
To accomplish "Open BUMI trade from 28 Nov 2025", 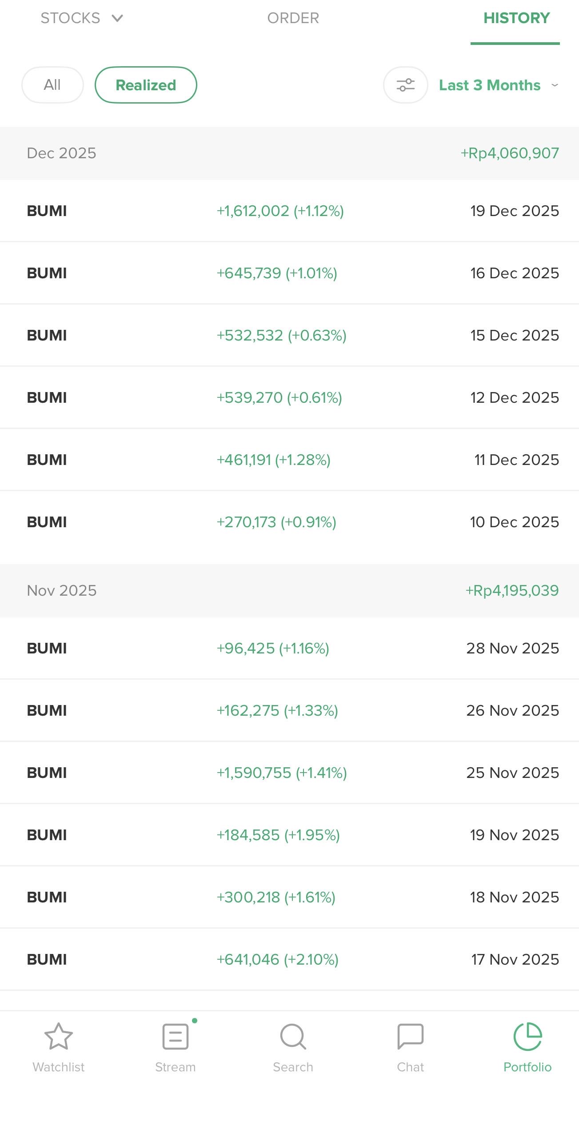I will coord(289,648).
